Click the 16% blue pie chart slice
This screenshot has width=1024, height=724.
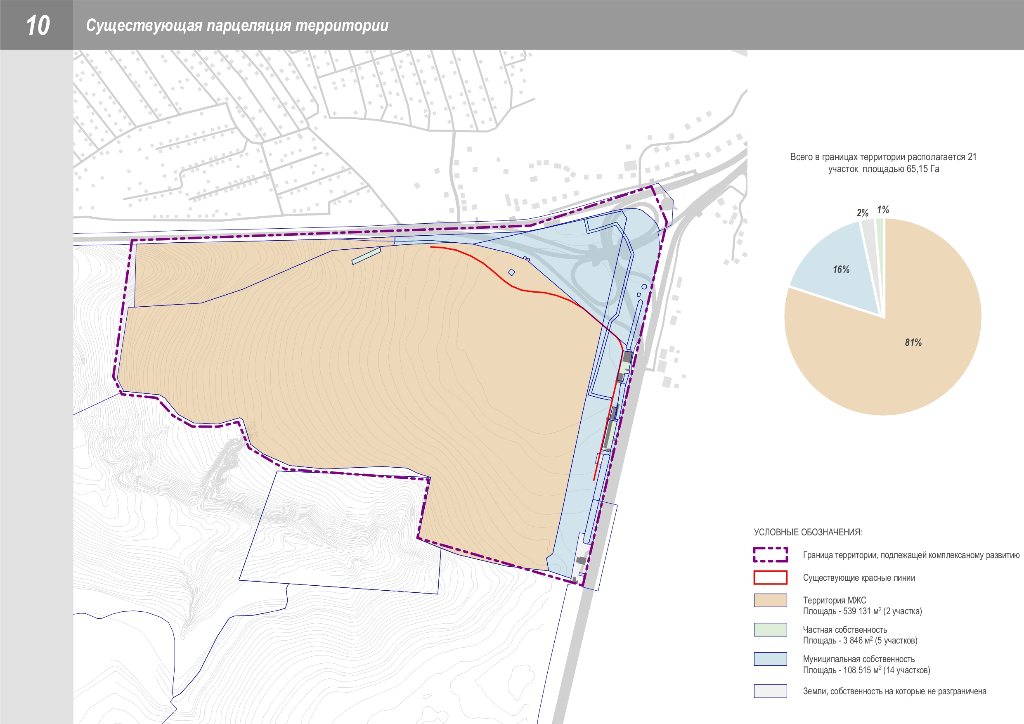point(841,270)
